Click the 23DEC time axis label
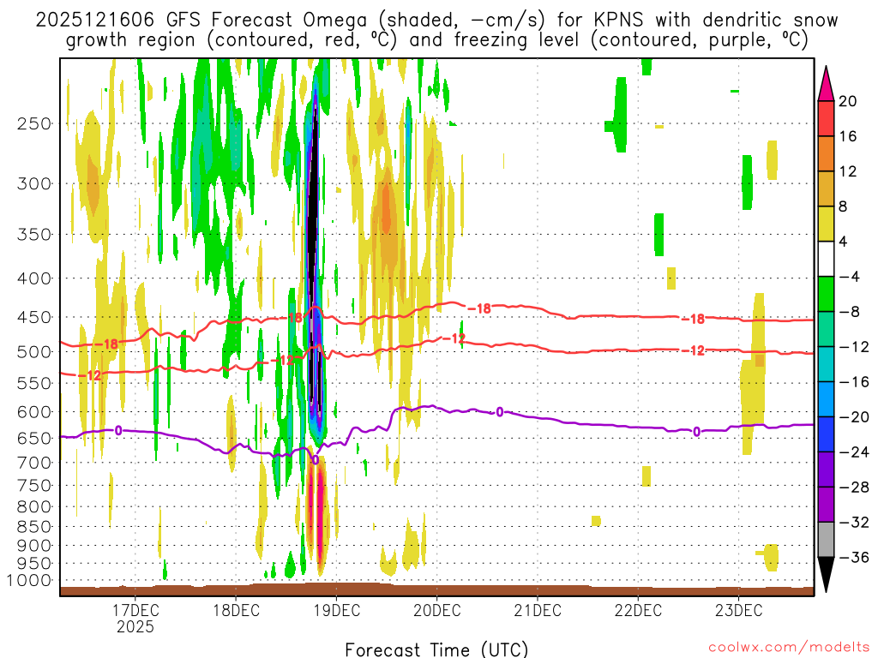This screenshot has width=878, height=658. [738, 610]
